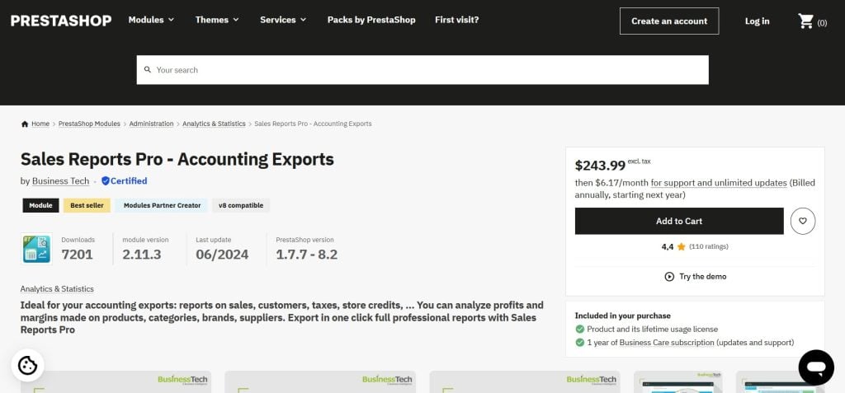Open the First visit? page

(456, 20)
